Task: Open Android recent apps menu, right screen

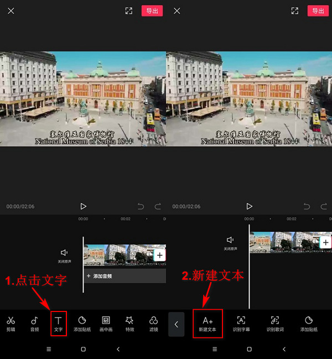Action: coord(215,349)
